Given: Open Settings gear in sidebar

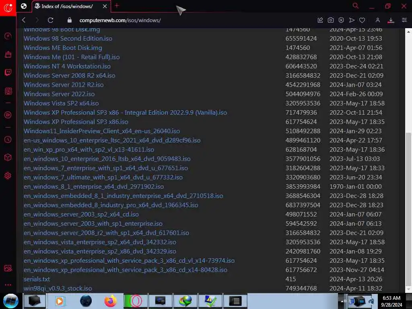Looking at the screenshot, I should click(8, 176).
